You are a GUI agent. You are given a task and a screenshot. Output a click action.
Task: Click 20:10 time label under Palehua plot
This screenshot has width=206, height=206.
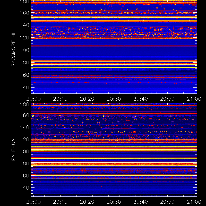pyautogui.click(x=60, y=202)
